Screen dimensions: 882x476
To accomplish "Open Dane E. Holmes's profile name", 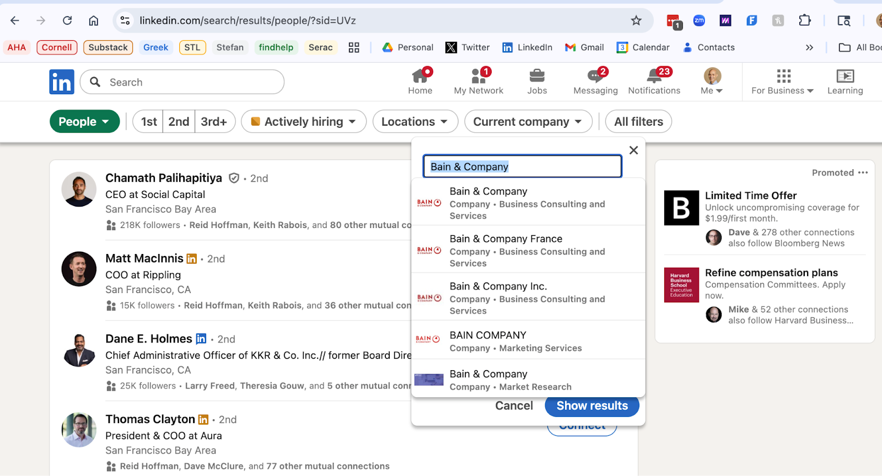I will coord(149,339).
